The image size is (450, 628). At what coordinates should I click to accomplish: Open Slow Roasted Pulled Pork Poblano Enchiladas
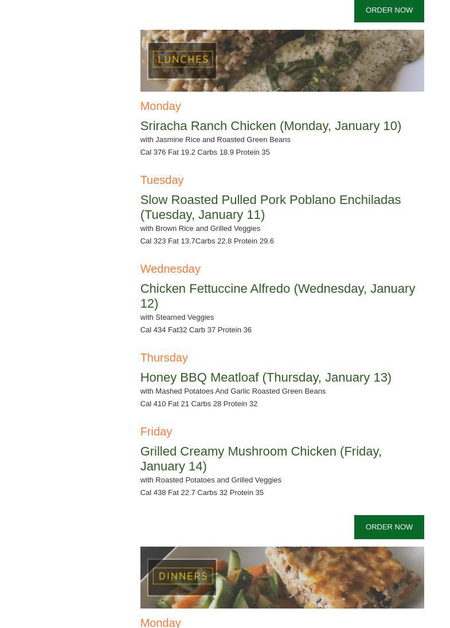[x=270, y=207]
